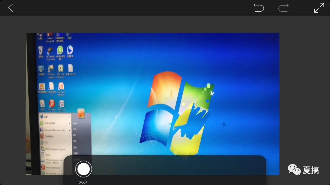
Task: Expand the arrow beside the Xunlei Start entry
Action: (69, 117)
